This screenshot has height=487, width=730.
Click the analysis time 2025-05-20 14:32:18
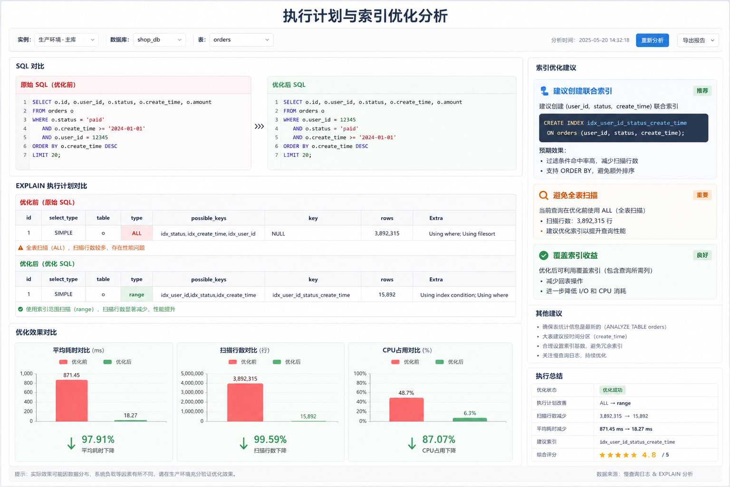pos(604,40)
